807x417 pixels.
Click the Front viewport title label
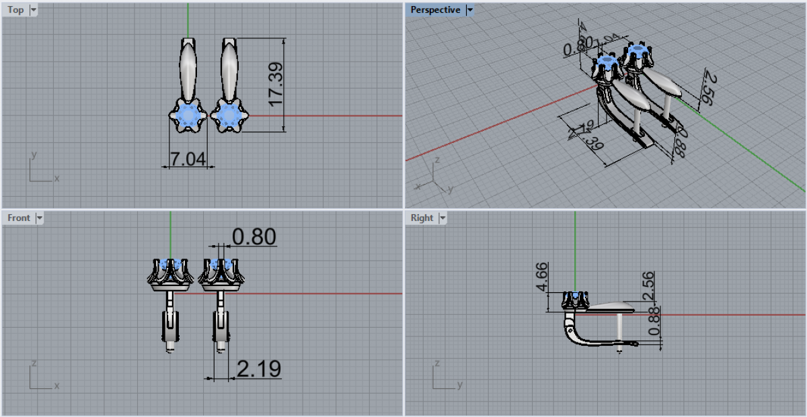(19, 218)
